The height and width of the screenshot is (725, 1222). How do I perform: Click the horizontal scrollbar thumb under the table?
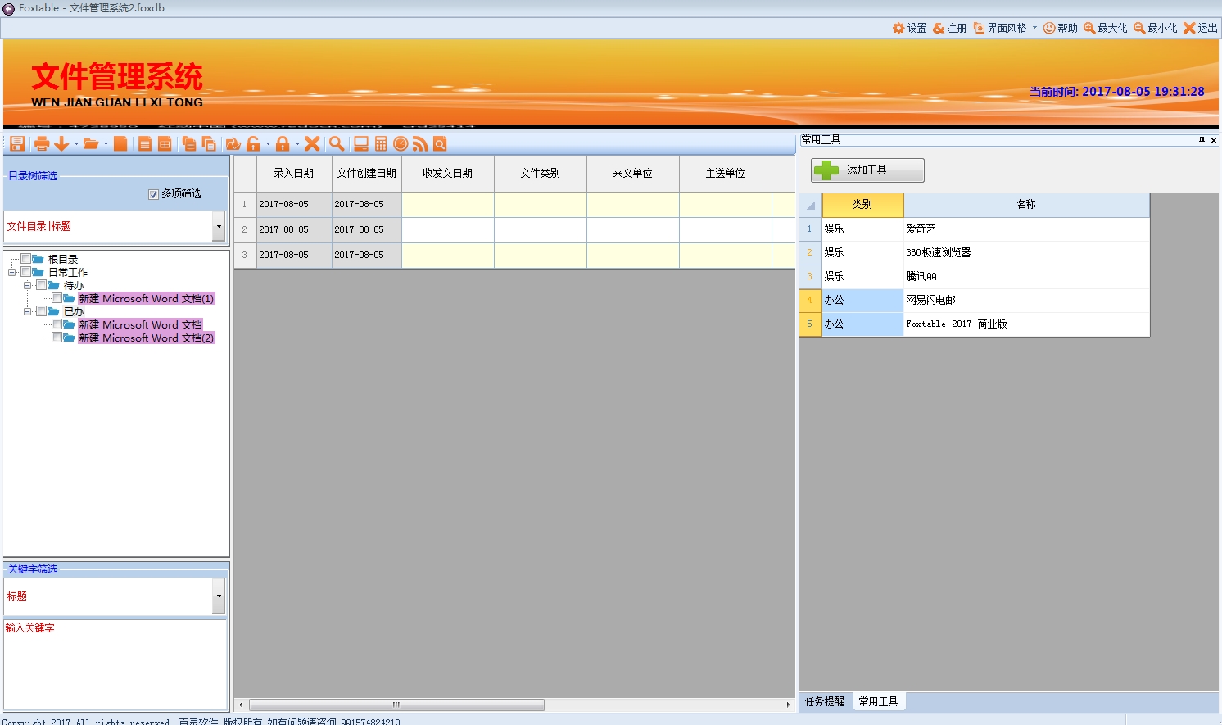396,705
